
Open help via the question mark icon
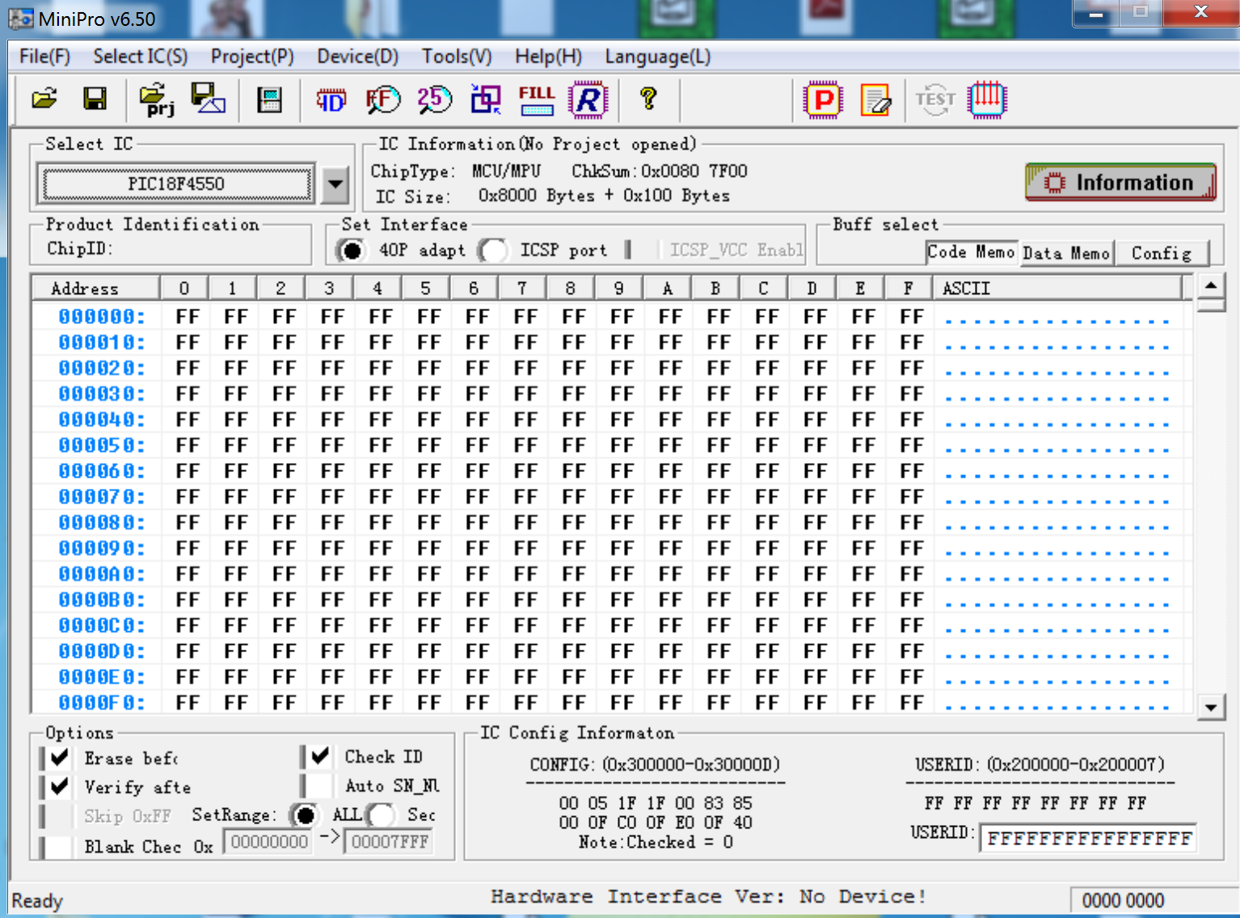click(x=647, y=99)
